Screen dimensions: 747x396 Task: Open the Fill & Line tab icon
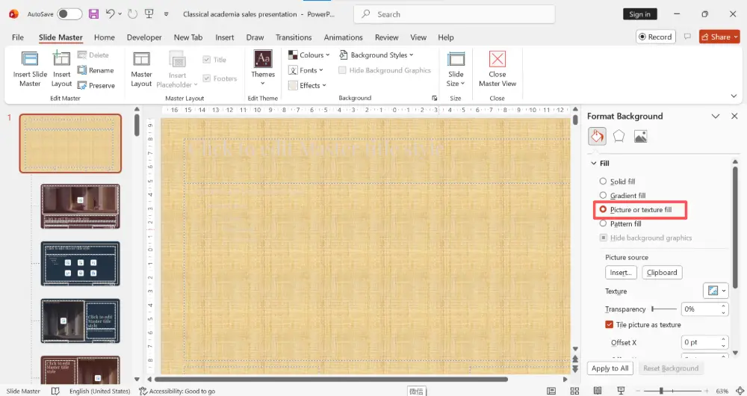click(x=597, y=136)
